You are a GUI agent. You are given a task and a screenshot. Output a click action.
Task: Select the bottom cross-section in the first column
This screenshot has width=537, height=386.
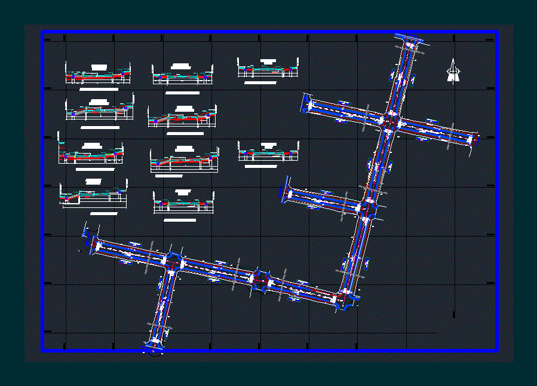point(93,194)
